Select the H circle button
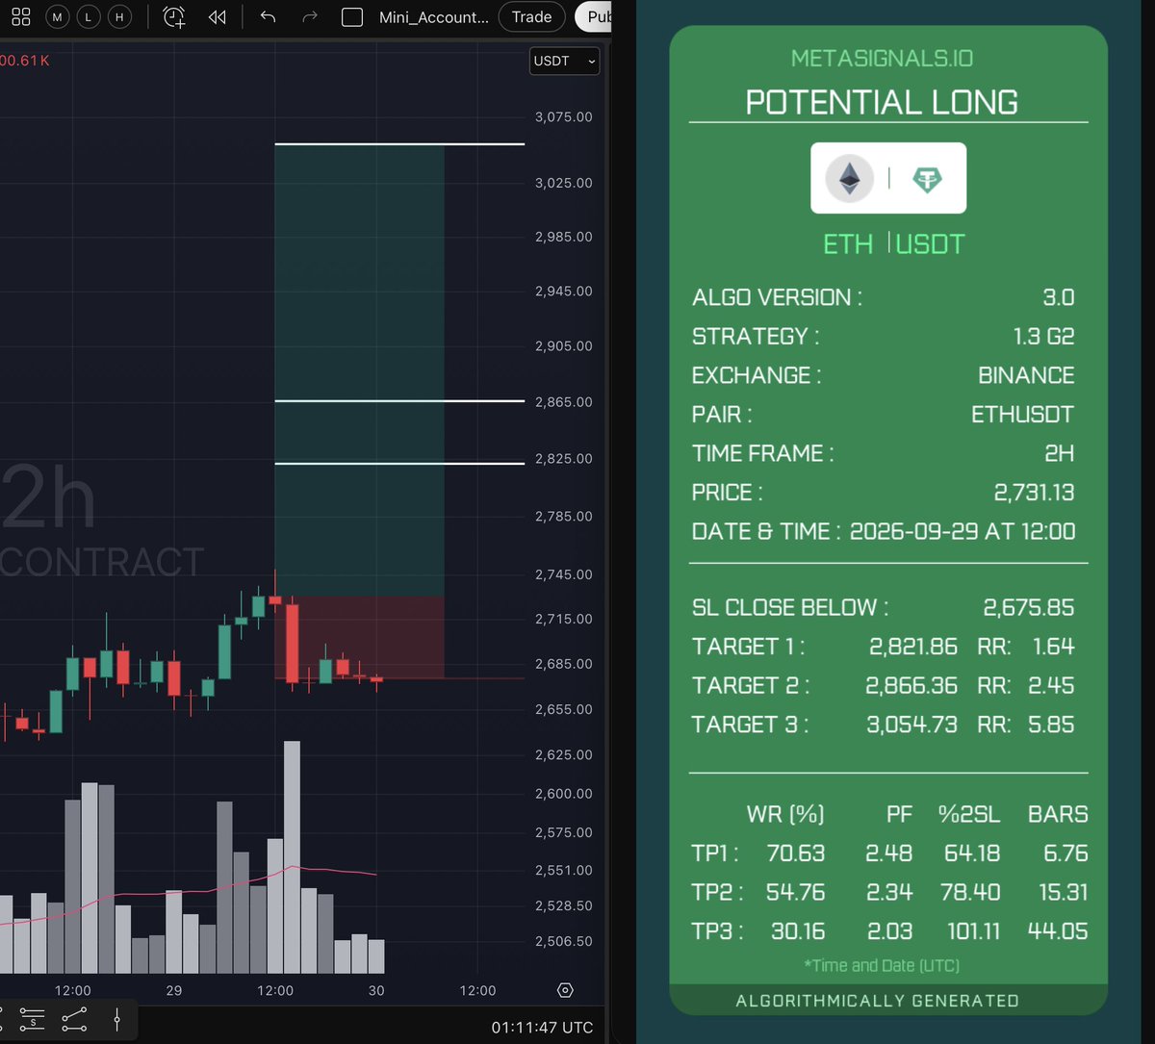 click(x=119, y=16)
